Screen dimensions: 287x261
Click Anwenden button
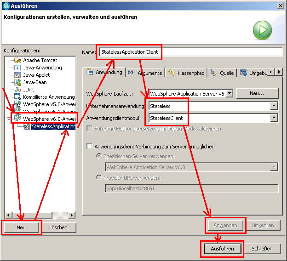pyautogui.click(x=225, y=225)
